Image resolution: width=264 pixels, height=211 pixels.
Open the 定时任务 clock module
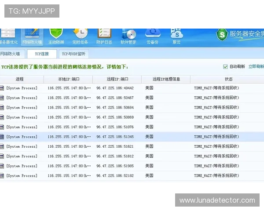81,36
